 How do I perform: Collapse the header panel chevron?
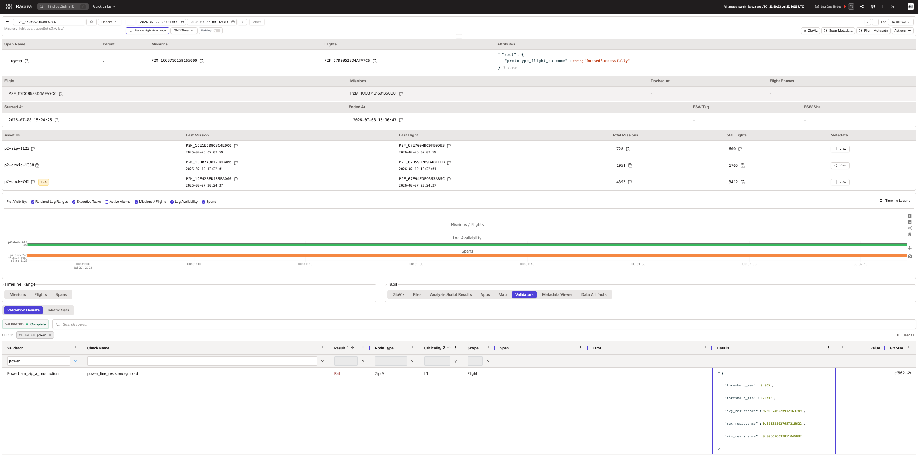pos(459,36)
